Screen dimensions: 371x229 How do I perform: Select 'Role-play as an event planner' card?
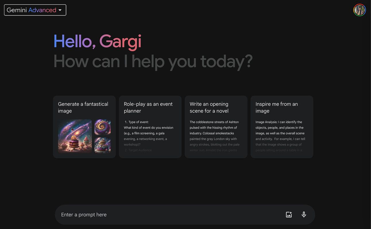click(x=150, y=127)
